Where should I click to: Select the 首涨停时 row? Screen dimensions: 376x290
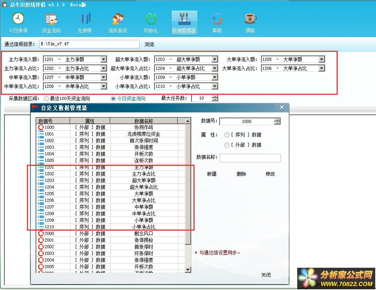point(110,247)
